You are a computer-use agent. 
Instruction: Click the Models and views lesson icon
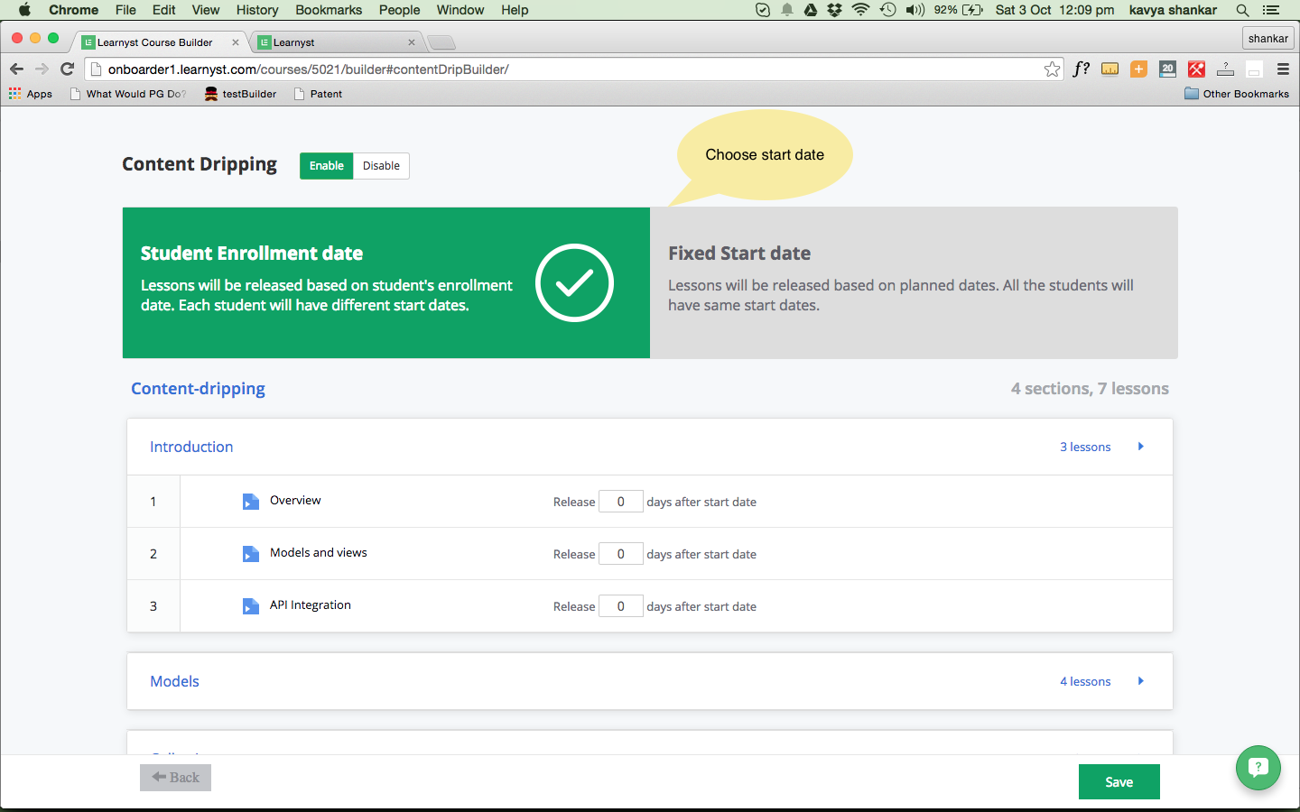(251, 554)
